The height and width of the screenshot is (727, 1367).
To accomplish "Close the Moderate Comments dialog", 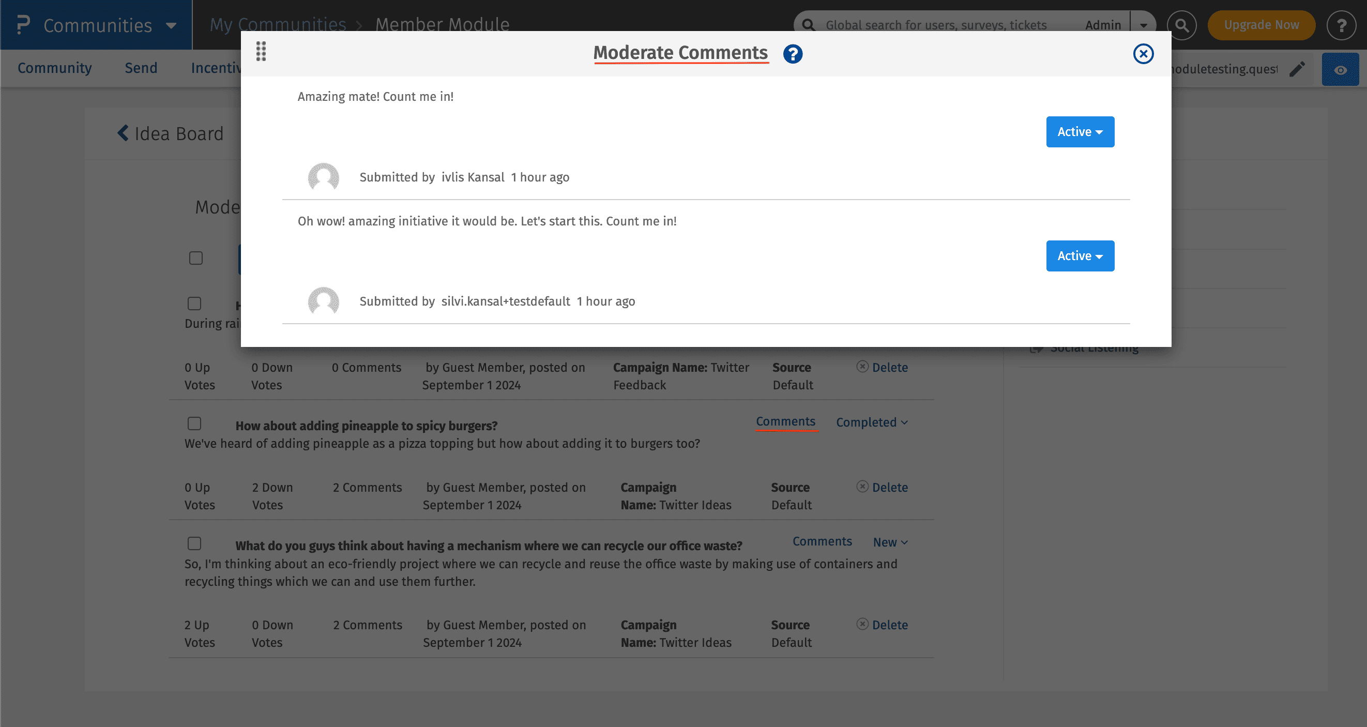I will coord(1143,54).
